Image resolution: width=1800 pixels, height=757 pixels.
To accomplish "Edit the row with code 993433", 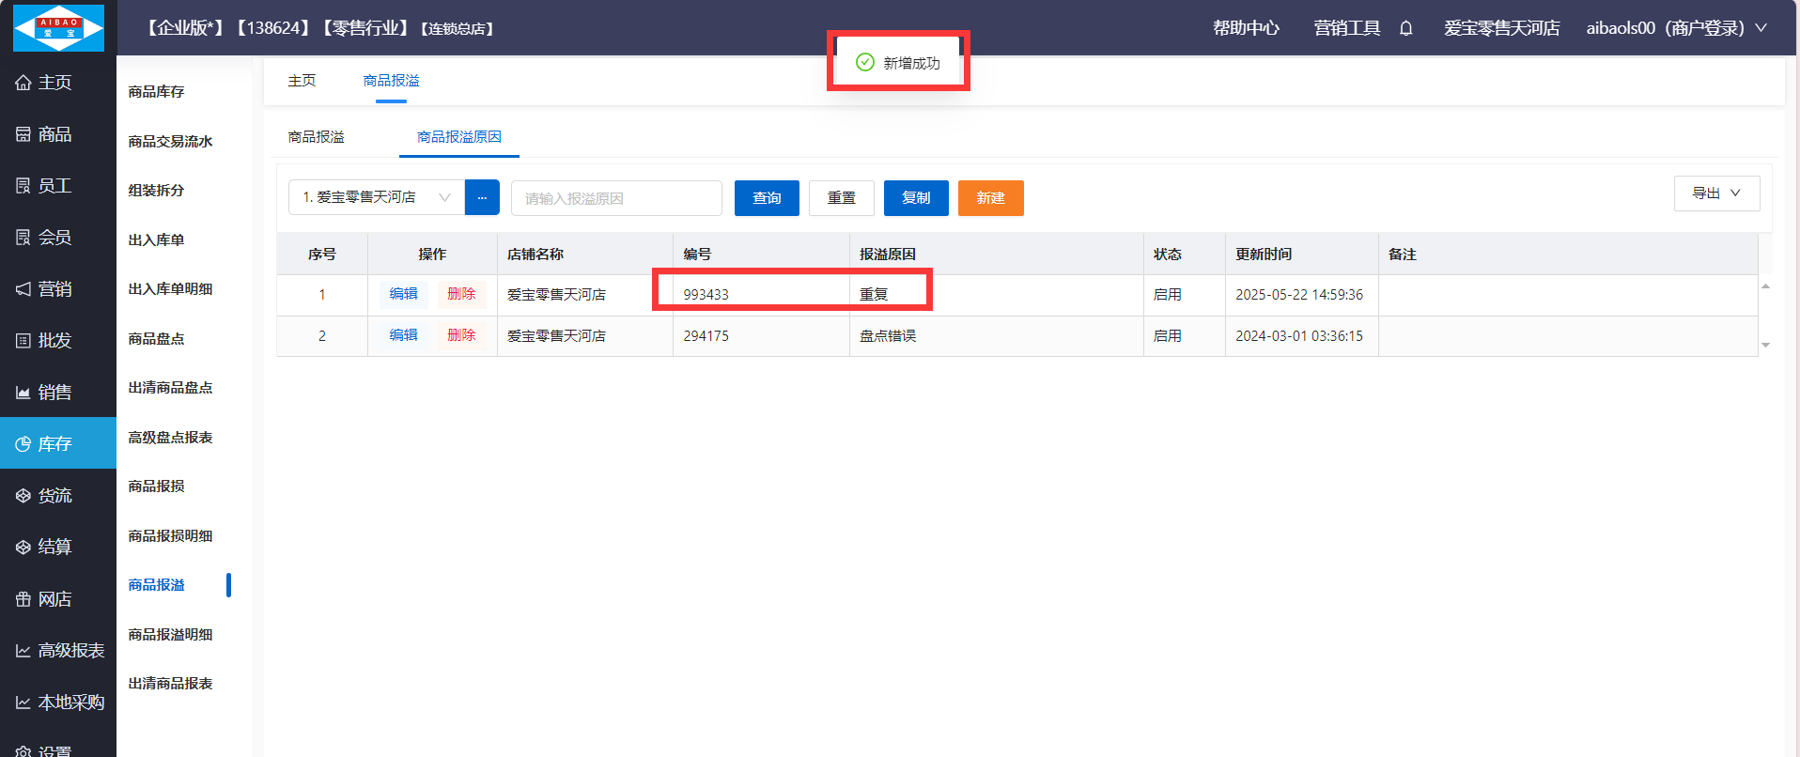I will click(x=404, y=294).
